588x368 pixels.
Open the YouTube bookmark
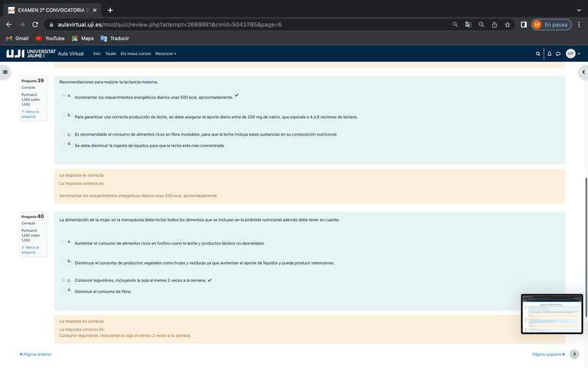[x=50, y=38]
